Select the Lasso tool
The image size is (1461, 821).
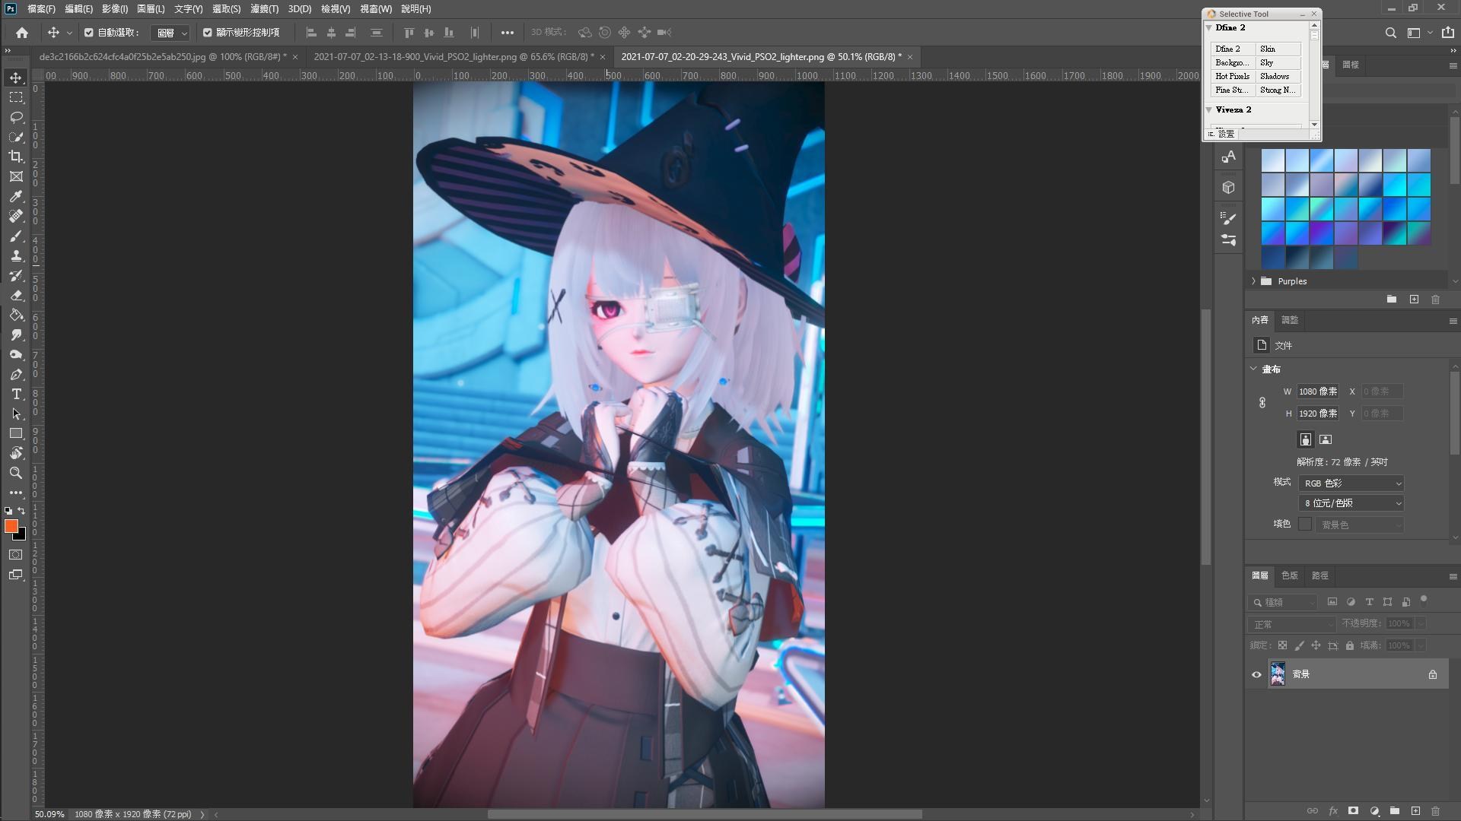pyautogui.click(x=16, y=117)
